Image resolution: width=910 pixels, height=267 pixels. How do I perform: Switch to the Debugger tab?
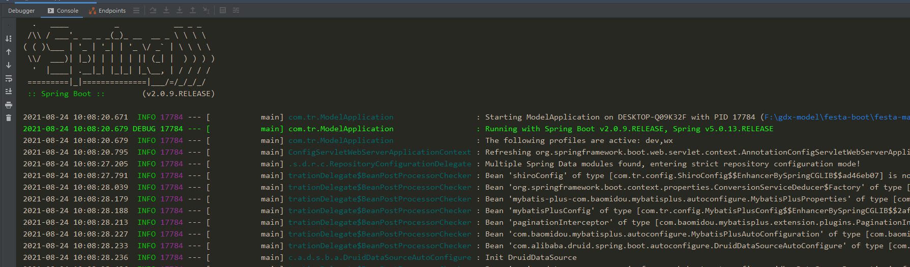(x=21, y=11)
